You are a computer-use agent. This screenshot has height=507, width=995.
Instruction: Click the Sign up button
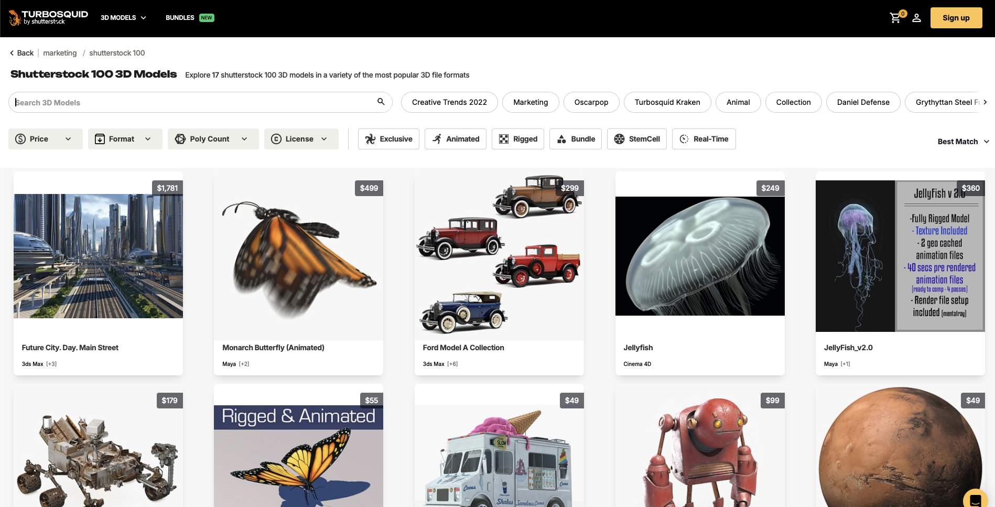coord(956,18)
